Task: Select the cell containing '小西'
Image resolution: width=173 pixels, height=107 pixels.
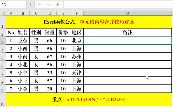Action: point(23,48)
